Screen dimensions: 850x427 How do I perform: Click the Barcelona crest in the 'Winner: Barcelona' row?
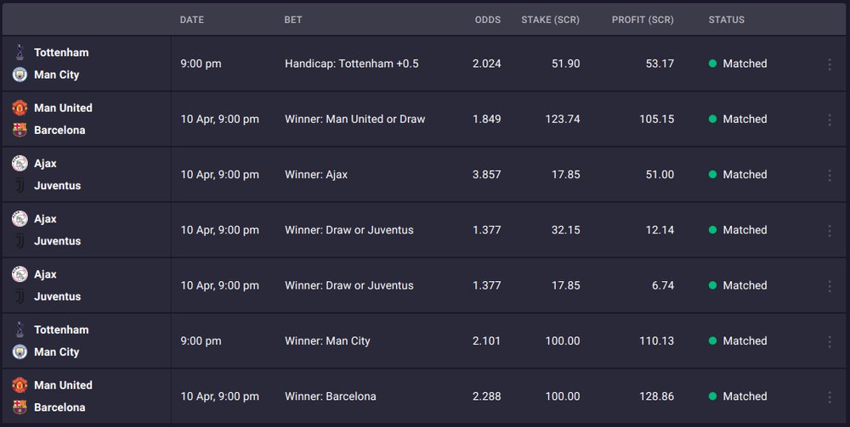pos(20,407)
